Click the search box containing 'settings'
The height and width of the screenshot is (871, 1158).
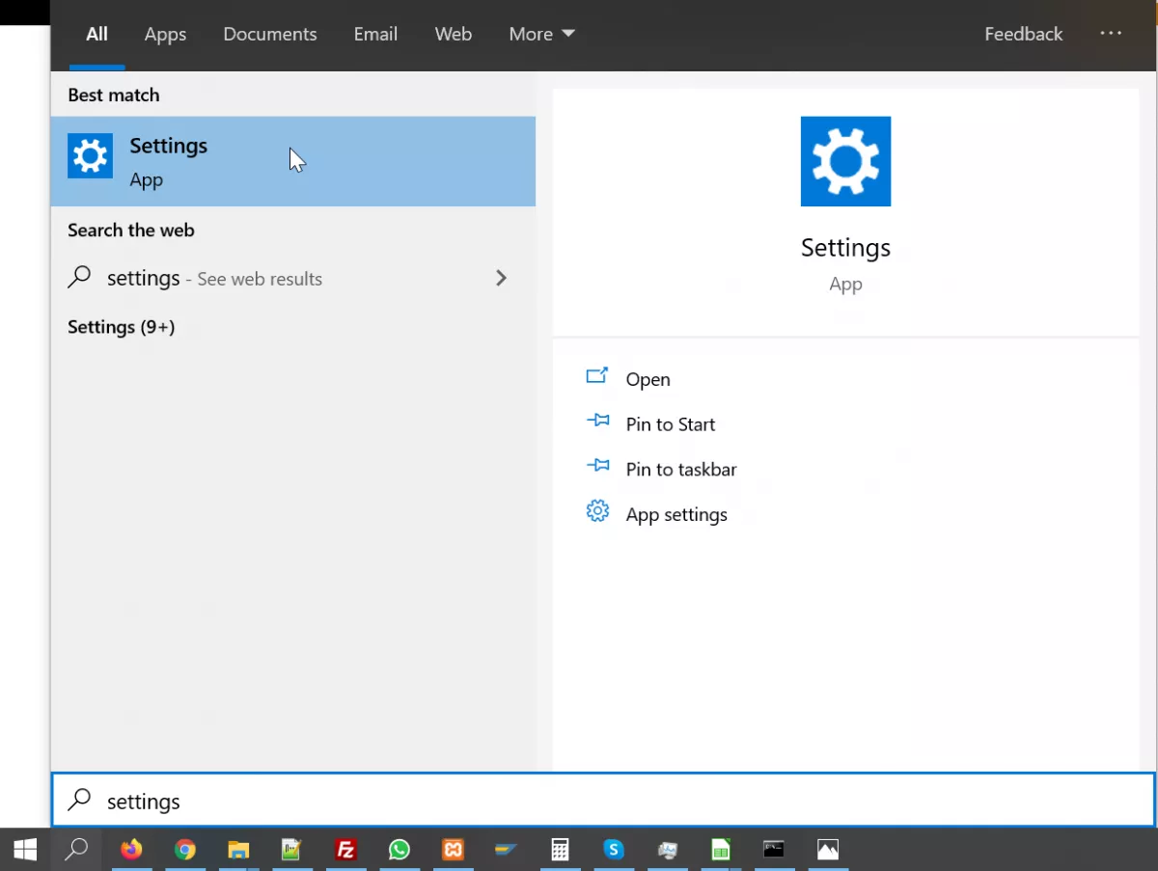click(603, 801)
